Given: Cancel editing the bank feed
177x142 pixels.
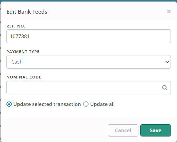Looking at the screenshot, I should coord(123,130).
